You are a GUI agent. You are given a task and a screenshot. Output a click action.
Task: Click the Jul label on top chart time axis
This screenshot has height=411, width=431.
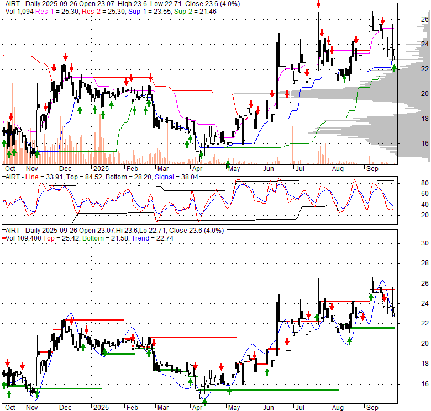coord(299,169)
